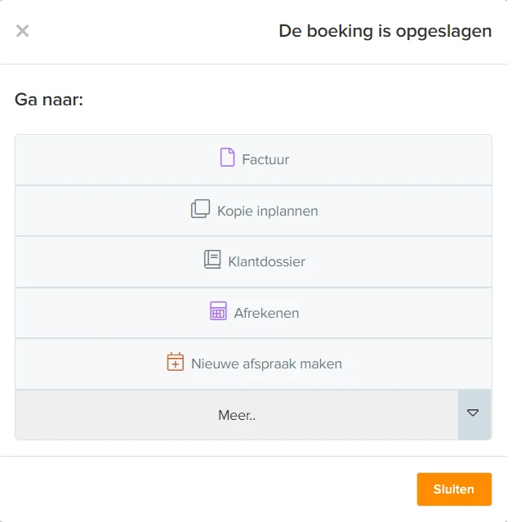The width and height of the screenshot is (512, 522).
Task: Click the Afrekenen text label
Action: click(266, 313)
